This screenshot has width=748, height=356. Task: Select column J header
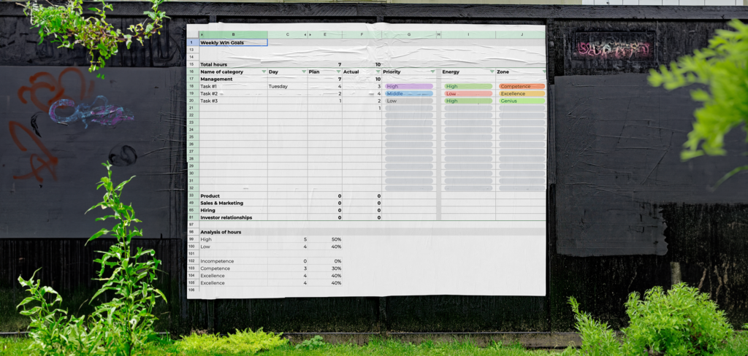pyautogui.click(x=521, y=35)
